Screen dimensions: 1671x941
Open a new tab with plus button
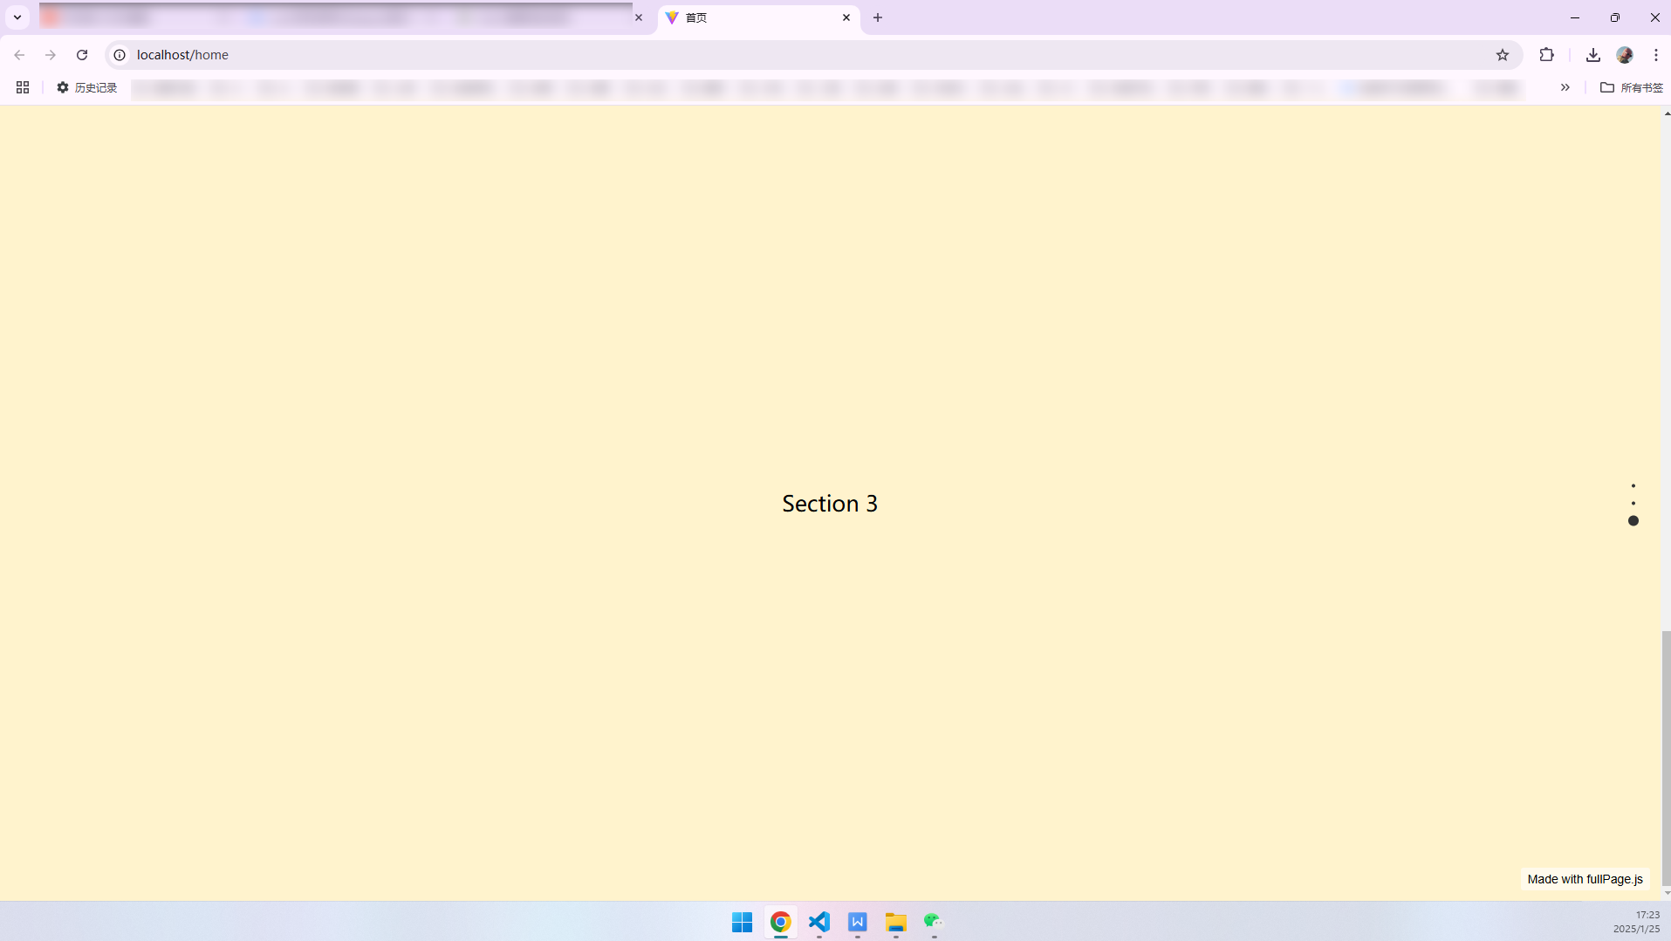point(878,17)
